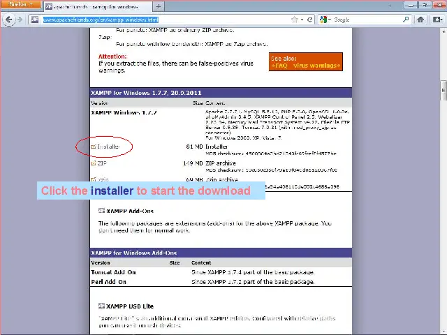
Task: Click the Installer description text beside 81 MB
Action: tap(217, 147)
